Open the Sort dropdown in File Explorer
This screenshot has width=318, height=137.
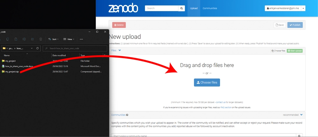coord(53,39)
